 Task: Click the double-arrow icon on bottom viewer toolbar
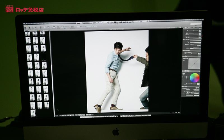tap(57, 116)
